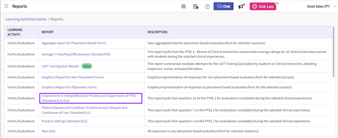The height and width of the screenshot is (138, 338).
Task: Open the checklist document icon
Action: coord(196,6)
